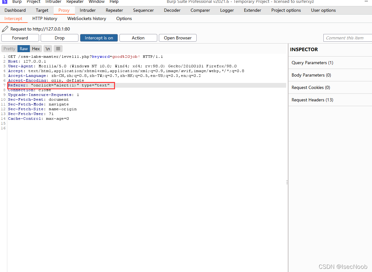Open the Project menu
Screen dimensions: 372x272
pos(33,2)
